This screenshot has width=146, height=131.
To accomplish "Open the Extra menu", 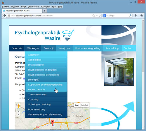I will click(54, 7).
